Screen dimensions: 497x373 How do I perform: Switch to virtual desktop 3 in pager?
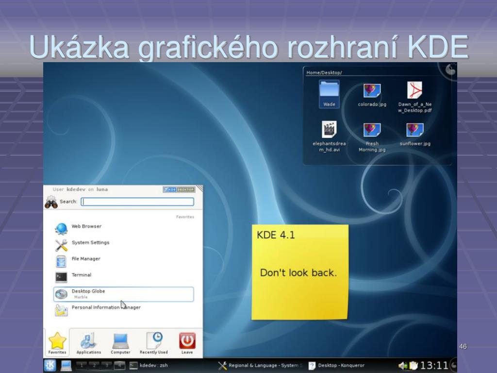click(x=107, y=365)
